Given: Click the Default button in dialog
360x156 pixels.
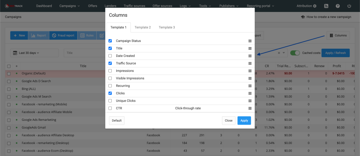Looking at the screenshot, I should [x=117, y=120].
